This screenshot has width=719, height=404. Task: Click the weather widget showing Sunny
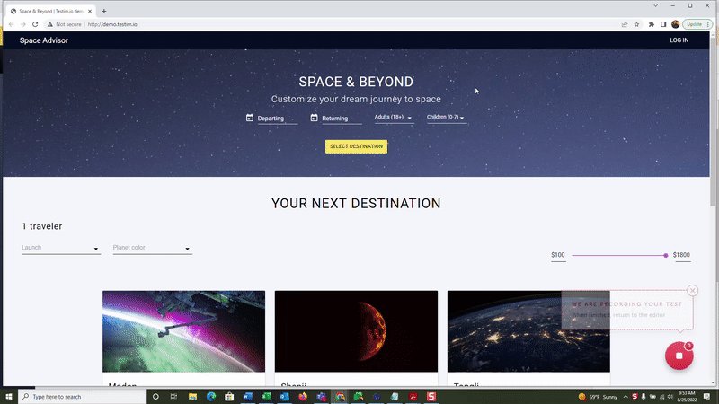click(x=598, y=397)
